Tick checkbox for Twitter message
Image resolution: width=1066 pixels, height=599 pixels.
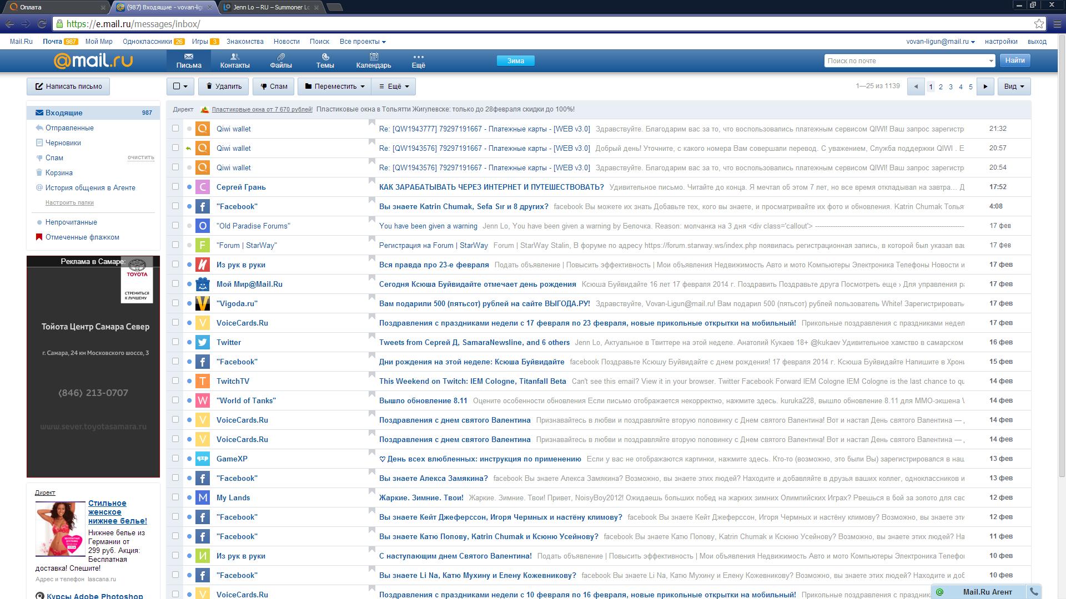point(175,342)
